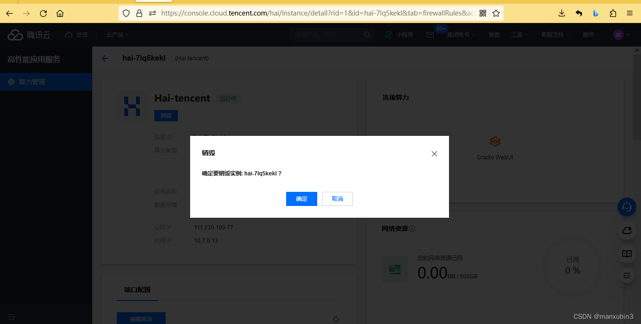The height and width of the screenshot is (324, 641).
Task: Select 算力管理 in the sidebar
Action: [46, 82]
